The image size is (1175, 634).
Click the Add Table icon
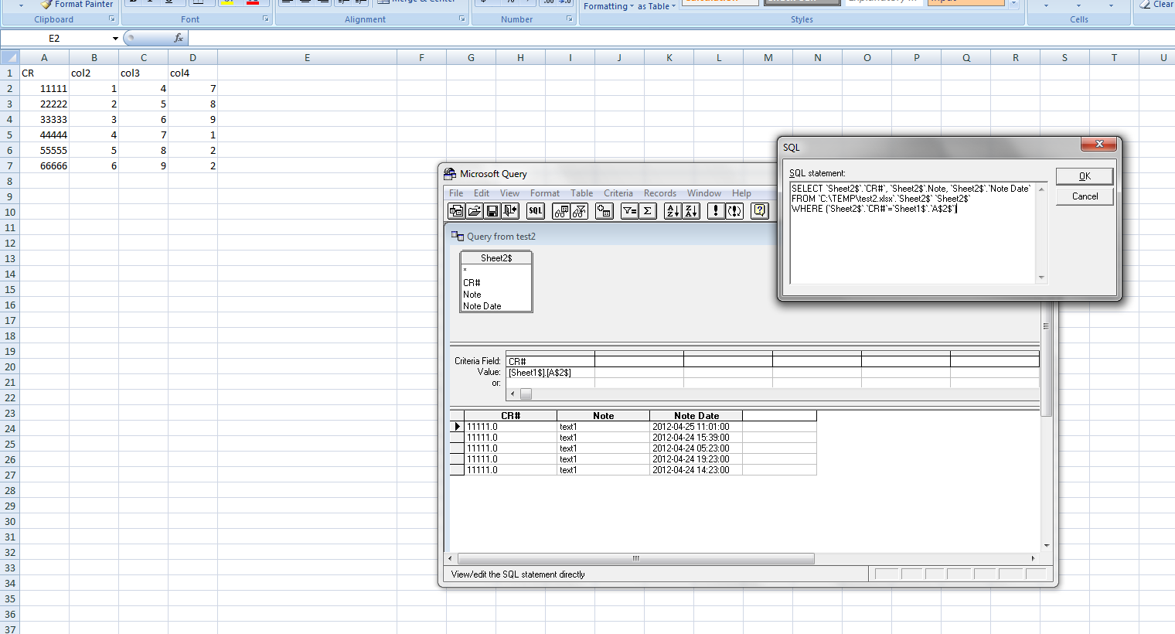605,210
